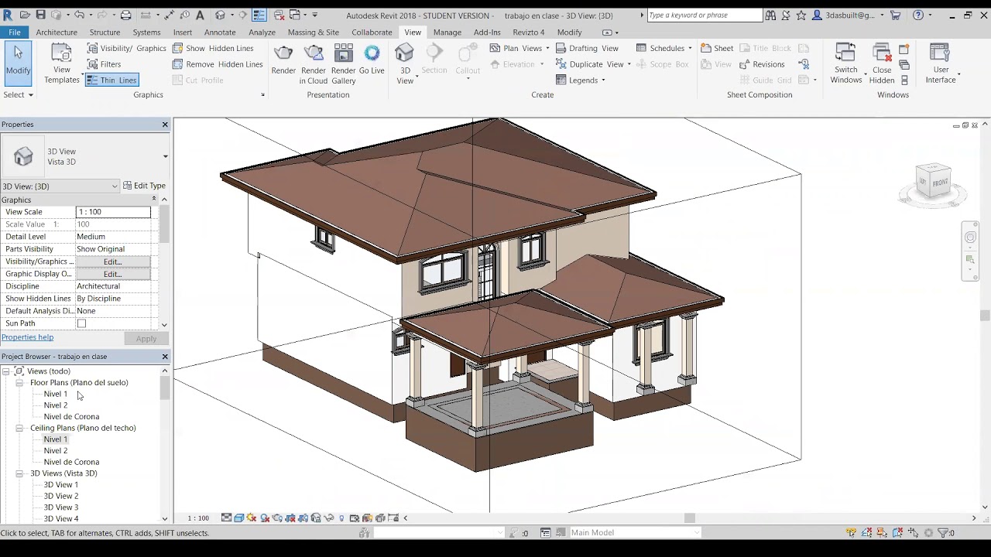This screenshot has height=557, width=991.
Task: Collapse the 3D Views (Vista 3D) tree node
Action: pyautogui.click(x=19, y=473)
